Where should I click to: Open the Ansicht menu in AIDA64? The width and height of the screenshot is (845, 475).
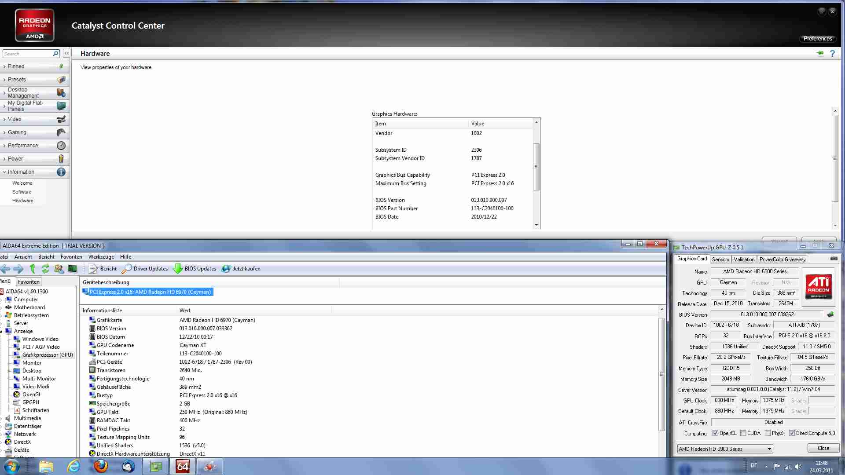point(23,257)
